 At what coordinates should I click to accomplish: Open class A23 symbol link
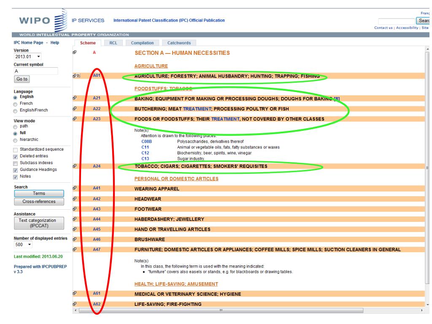pyautogui.click(x=97, y=119)
